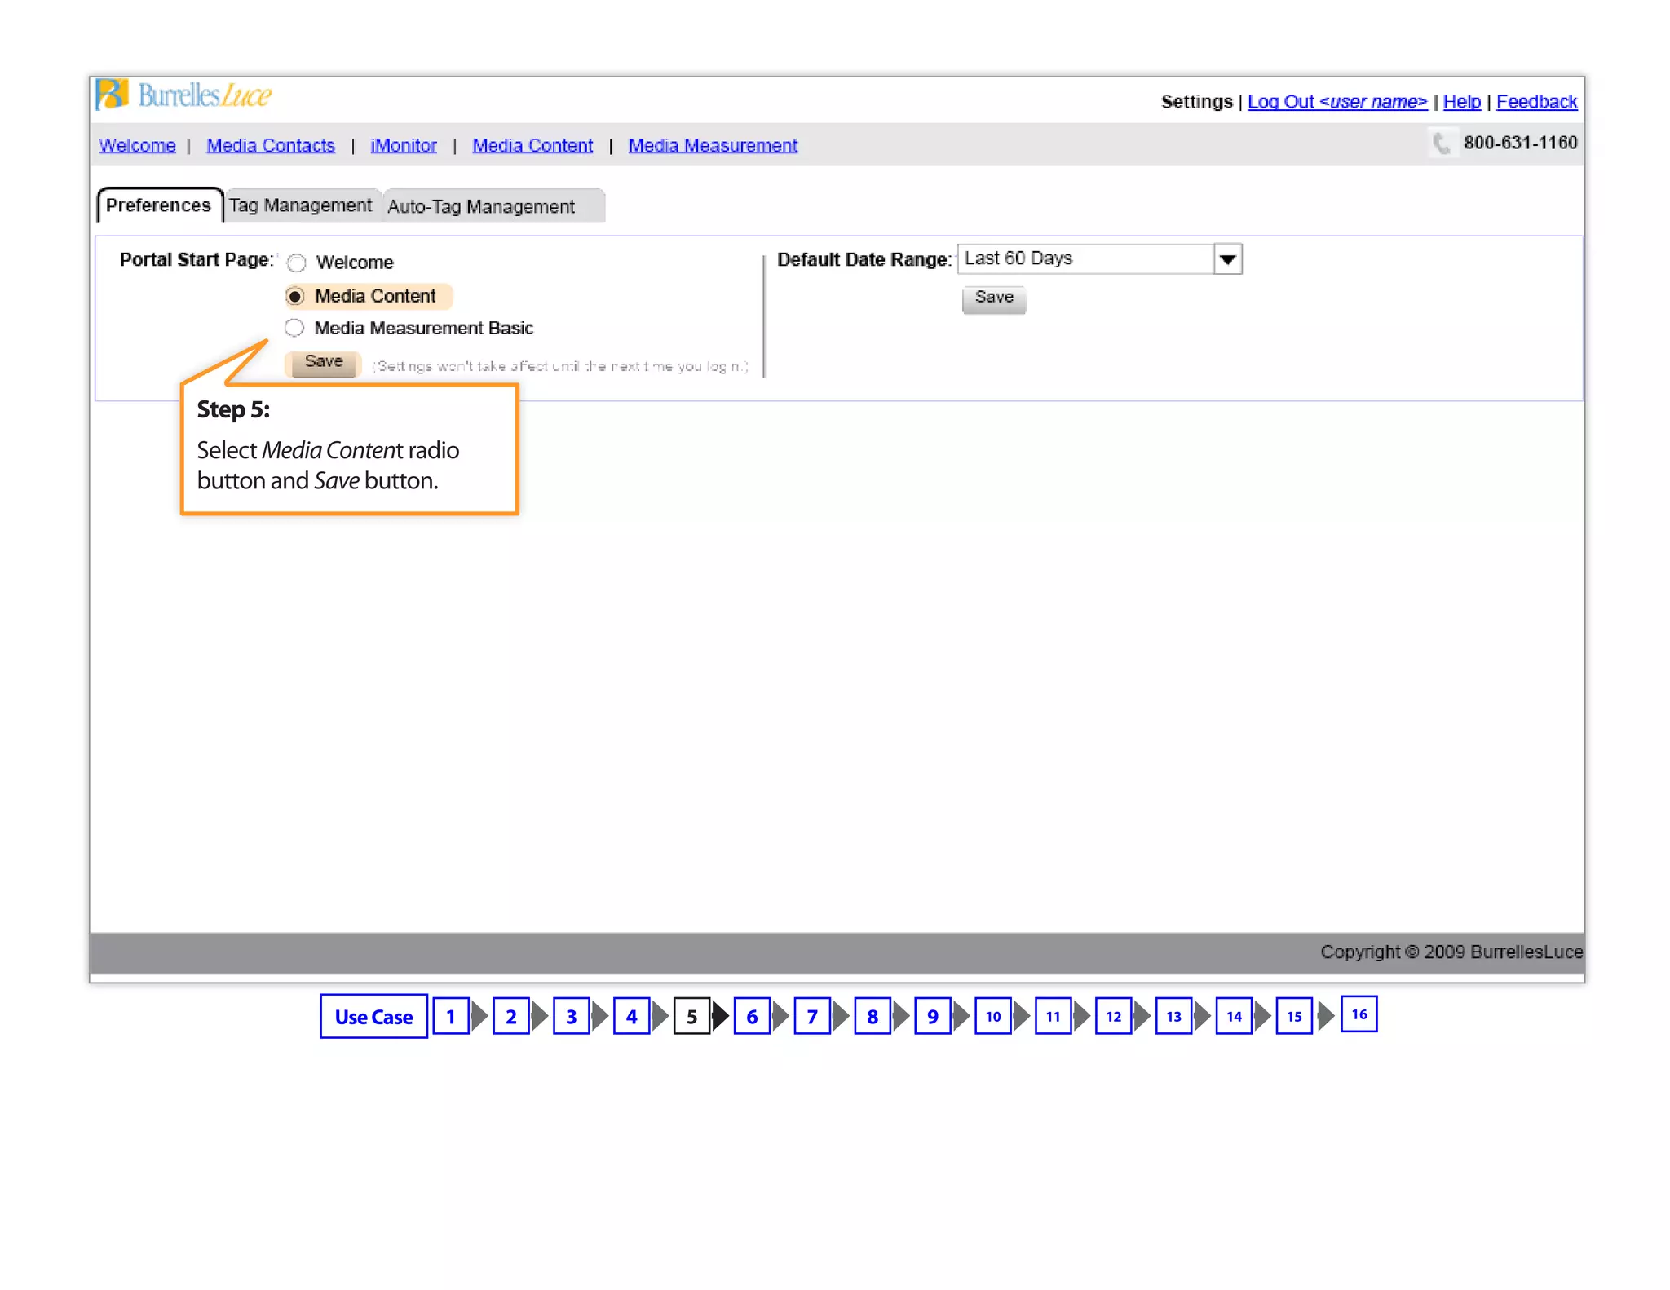
Task: Click the Portal Start Page label
Action: [196, 260]
